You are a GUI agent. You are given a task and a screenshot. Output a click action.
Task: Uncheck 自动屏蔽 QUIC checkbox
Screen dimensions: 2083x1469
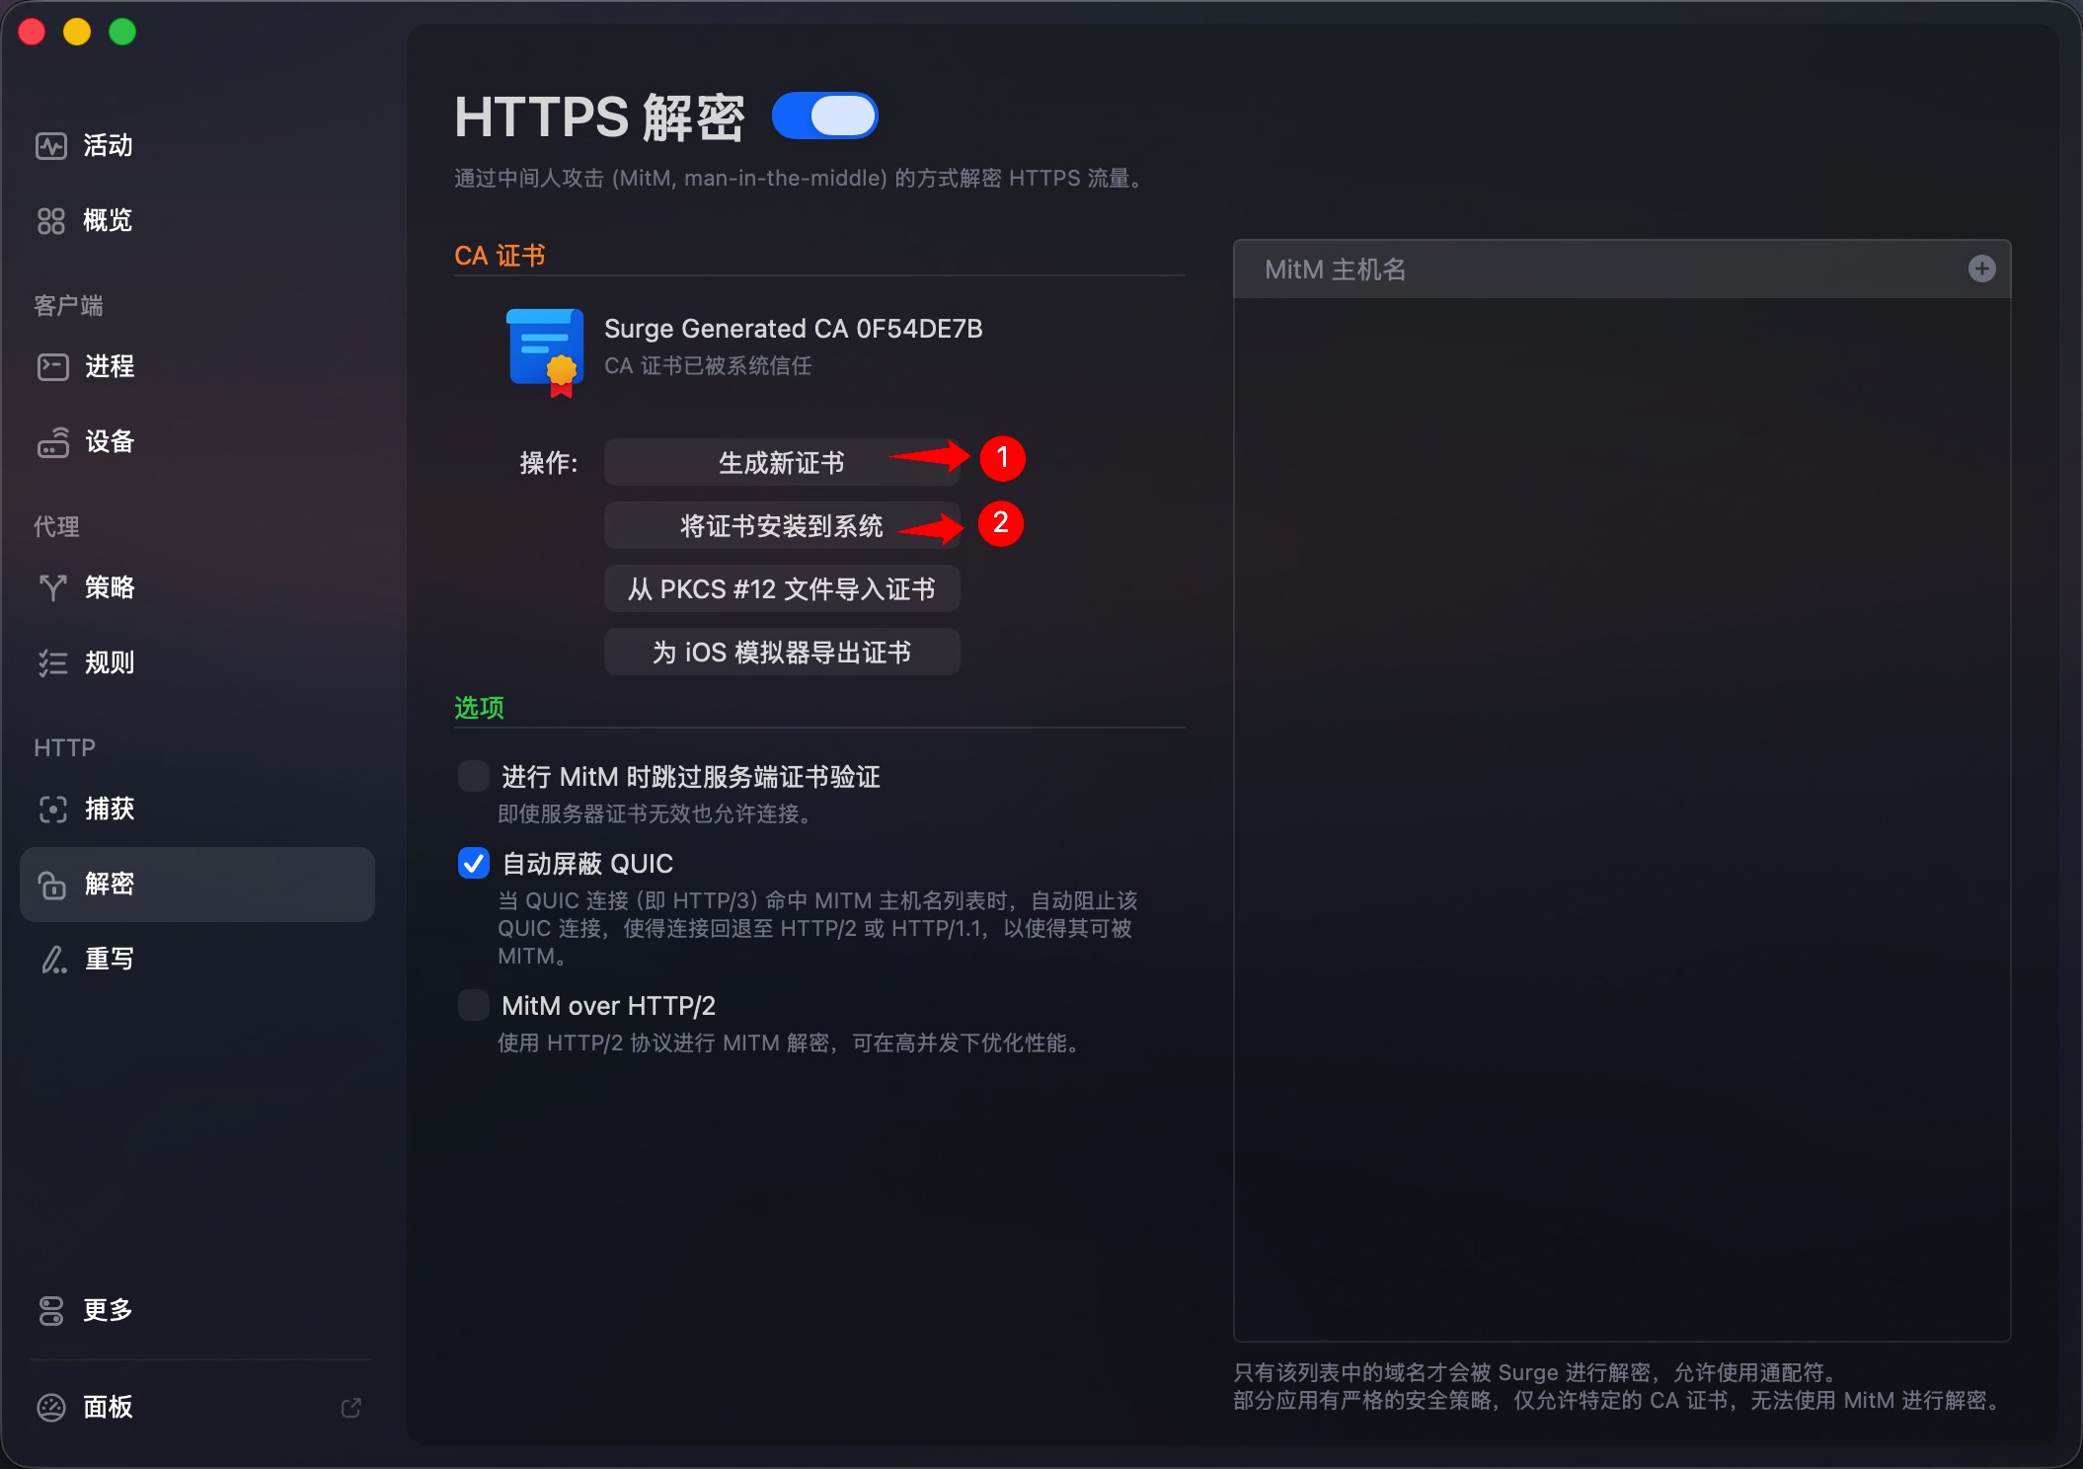(x=474, y=863)
